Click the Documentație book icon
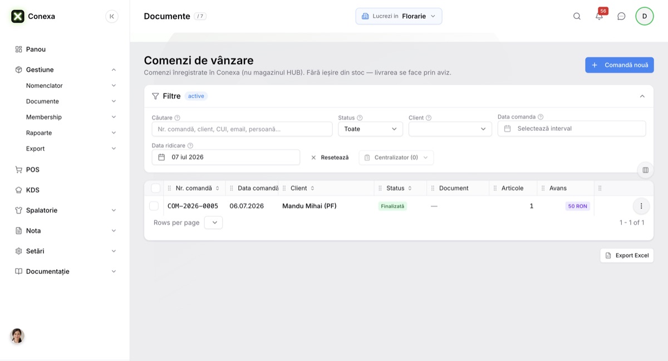Image resolution: width=668 pixels, height=361 pixels. (18, 271)
